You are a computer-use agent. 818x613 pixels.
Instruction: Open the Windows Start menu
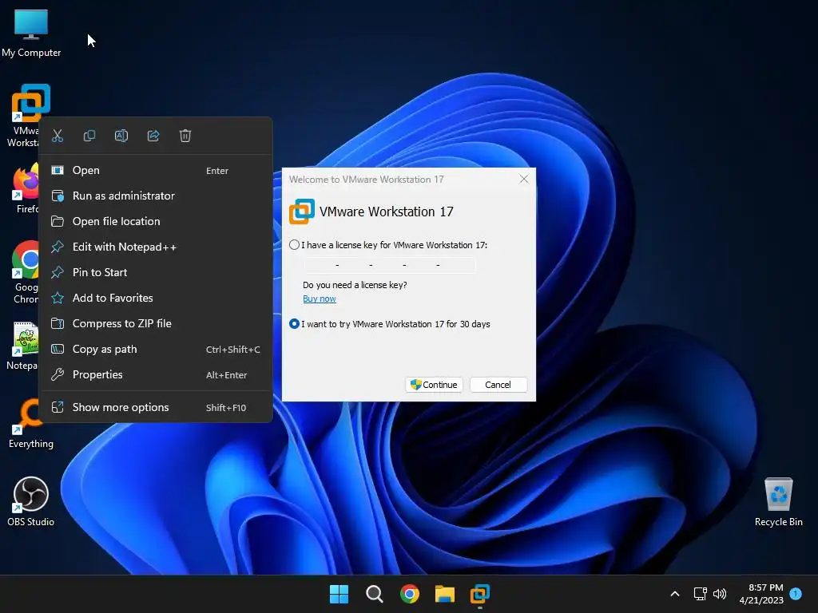339,594
